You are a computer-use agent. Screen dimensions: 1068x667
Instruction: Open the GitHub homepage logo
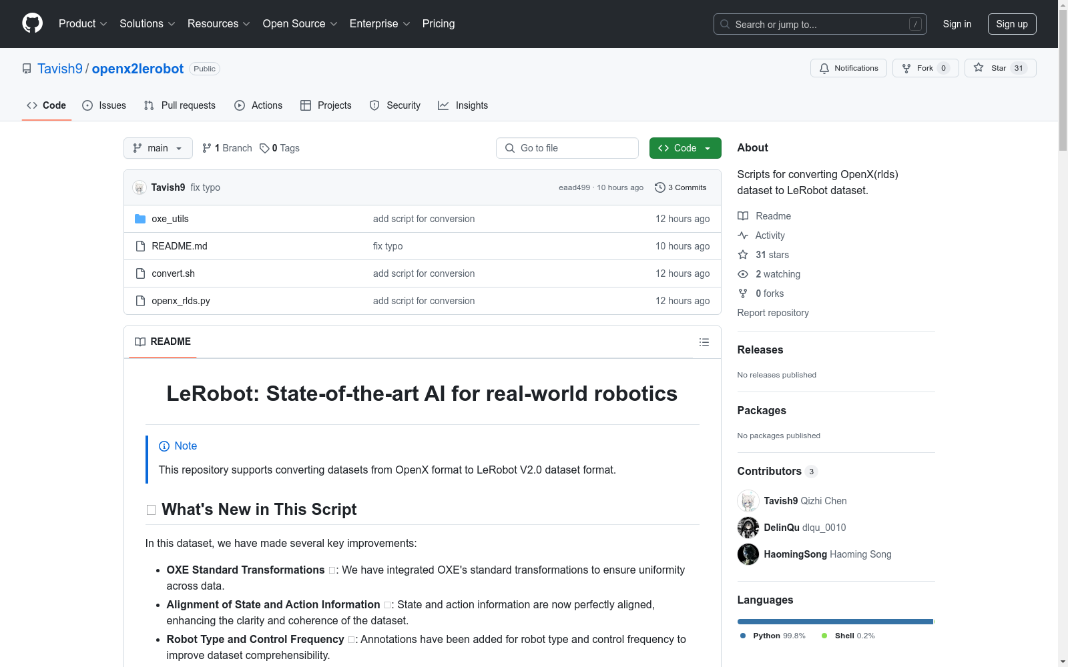click(x=32, y=23)
